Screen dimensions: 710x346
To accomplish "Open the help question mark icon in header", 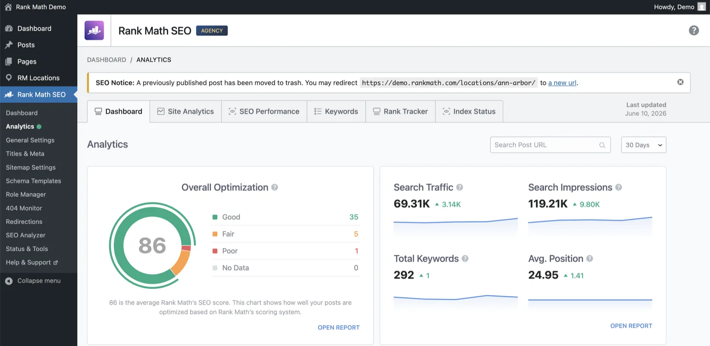I will [x=694, y=31].
